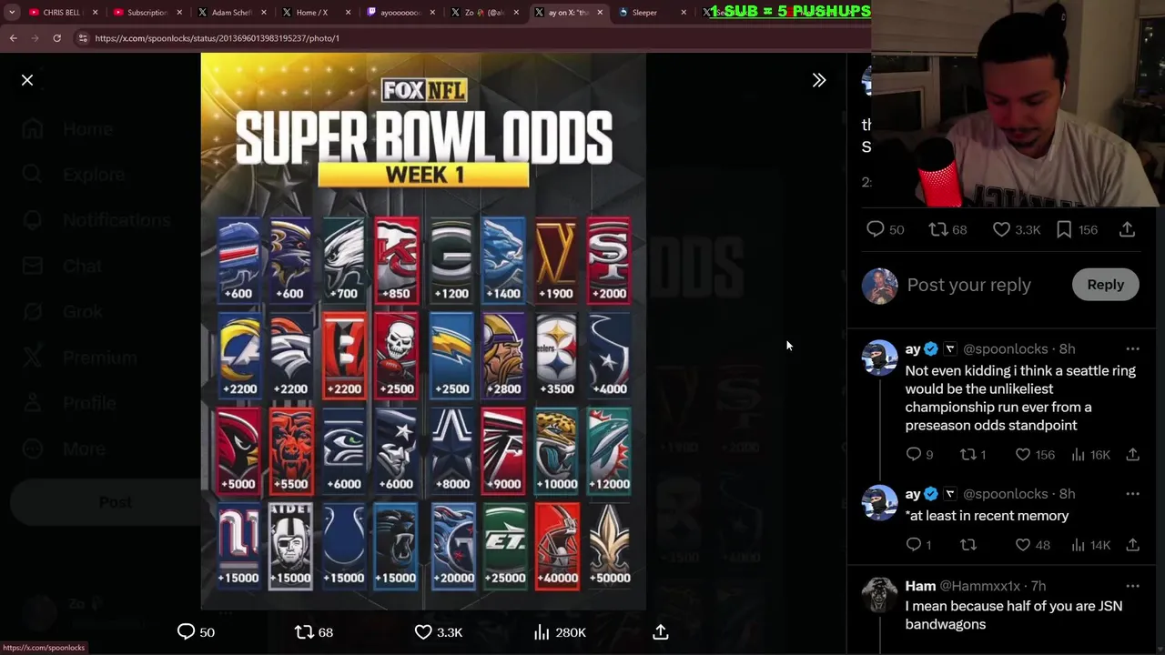Repost the recent memory comment
The image size is (1165, 655).
[968, 544]
